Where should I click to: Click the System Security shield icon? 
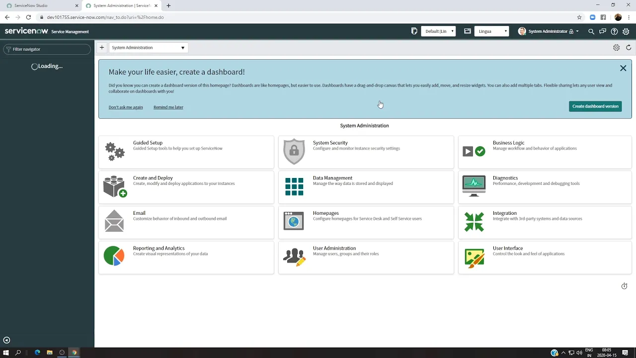pos(294,152)
